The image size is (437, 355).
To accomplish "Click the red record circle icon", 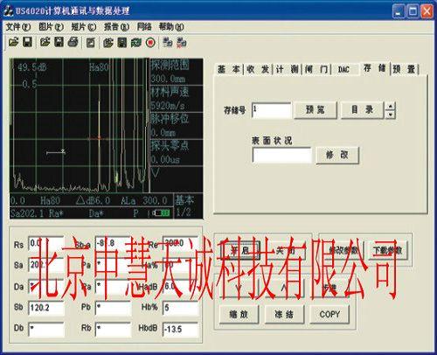I will click(150, 43).
